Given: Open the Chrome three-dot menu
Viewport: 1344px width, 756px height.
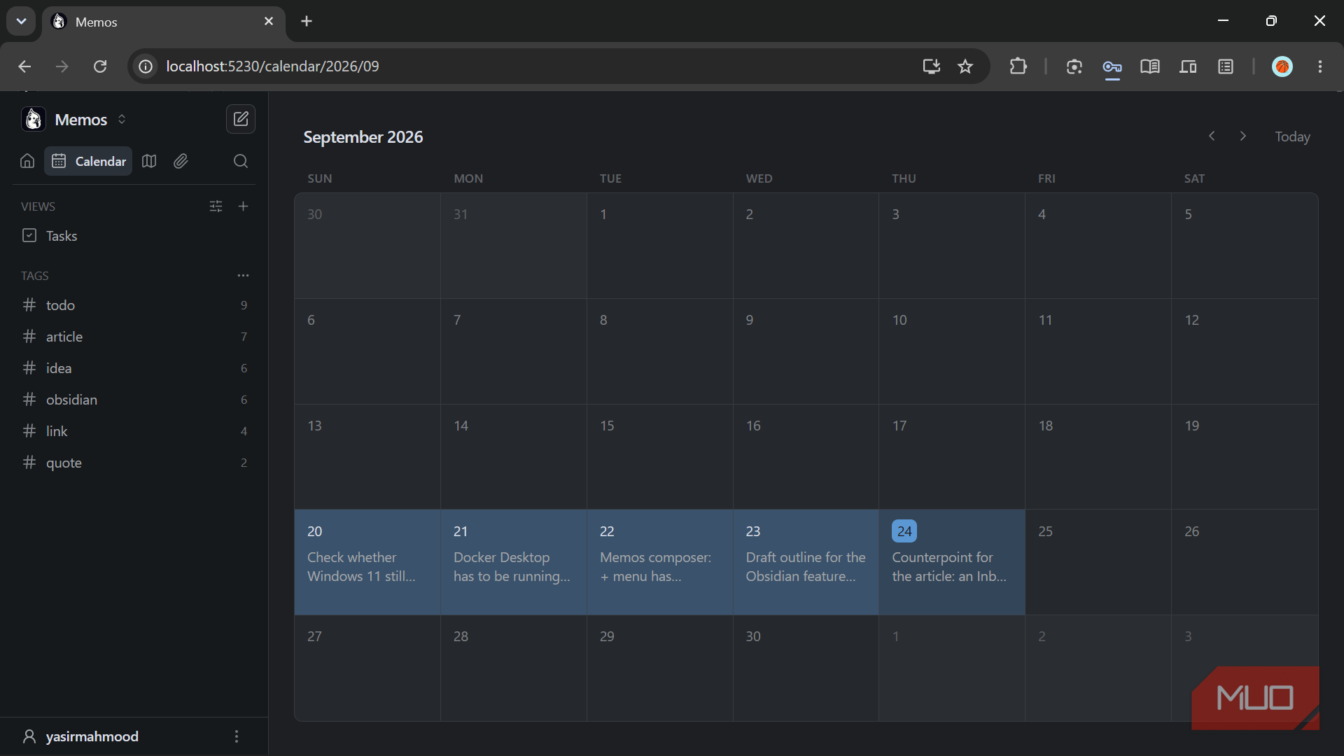Looking at the screenshot, I should point(1320,66).
